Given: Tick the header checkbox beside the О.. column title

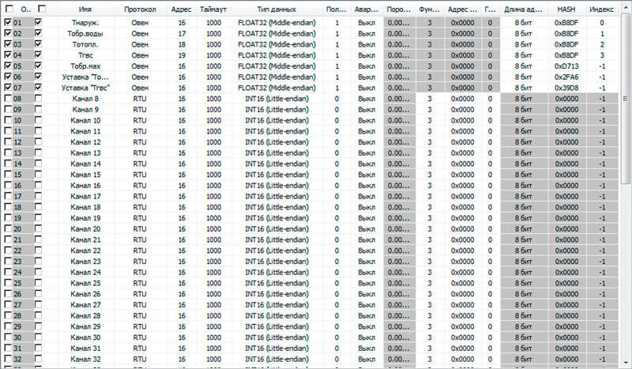Looking at the screenshot, I should pos(9,9).
